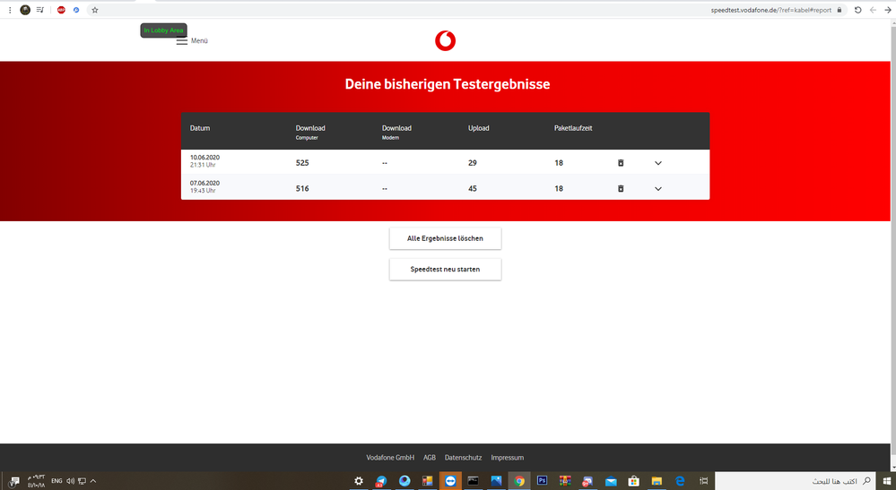Viewport: 896px width, 490px height.
Task: Open Photoshop from taskbar
Action: tap(543, 481)
